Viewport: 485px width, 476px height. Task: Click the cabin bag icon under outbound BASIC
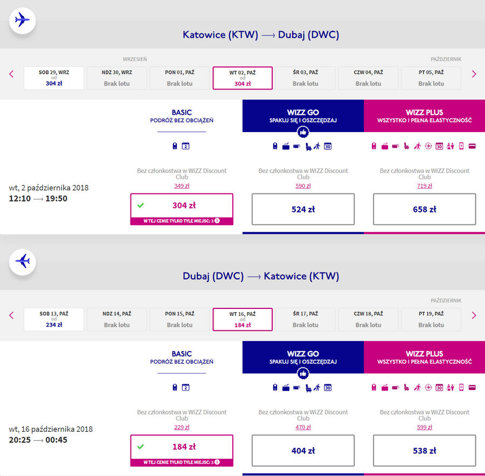[175, 146]
